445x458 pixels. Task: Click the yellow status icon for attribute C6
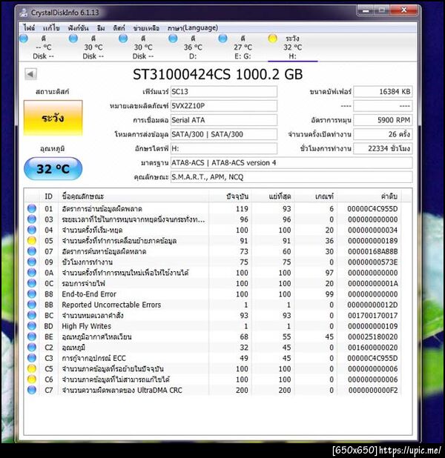32,379
